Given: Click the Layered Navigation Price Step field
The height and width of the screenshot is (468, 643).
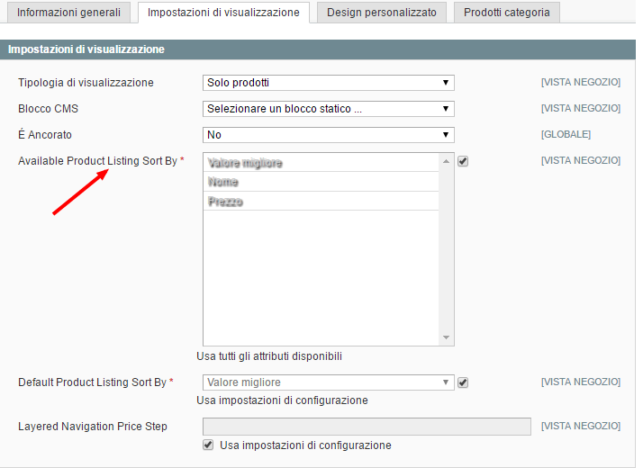Looking at the screenshot, I should click(367, 427).
